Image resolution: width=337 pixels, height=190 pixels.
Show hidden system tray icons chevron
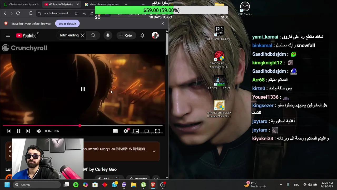click(x=281, y=185)
